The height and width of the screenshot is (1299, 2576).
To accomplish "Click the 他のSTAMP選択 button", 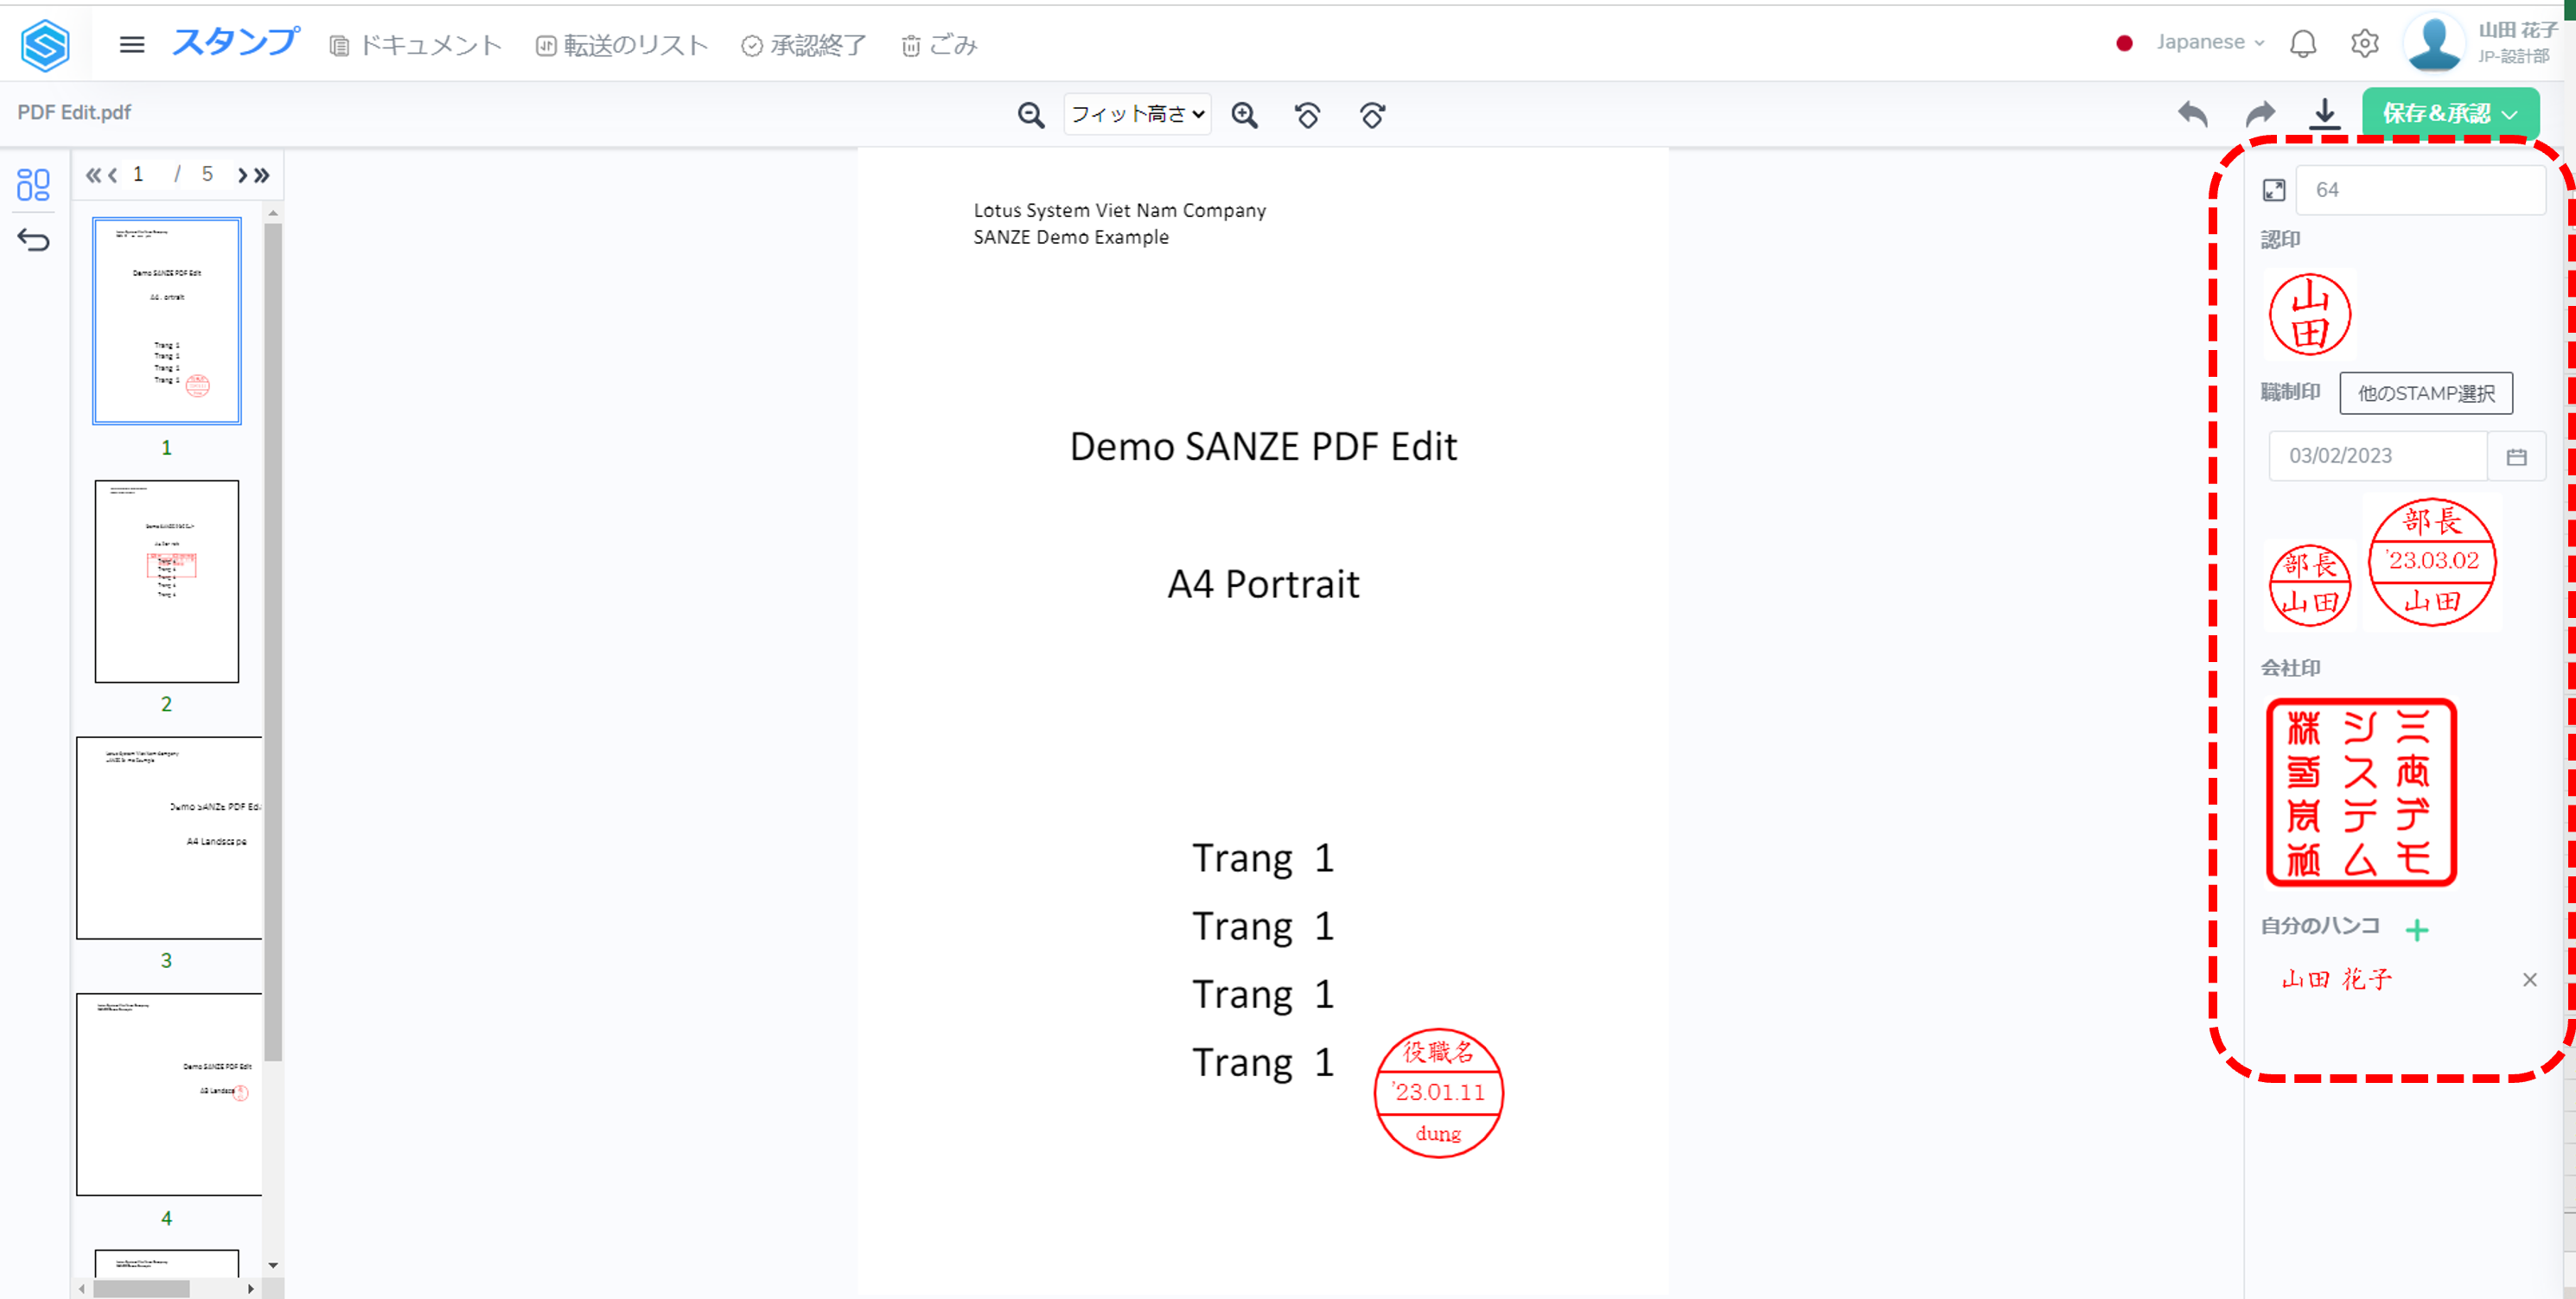I will 2425,393.
